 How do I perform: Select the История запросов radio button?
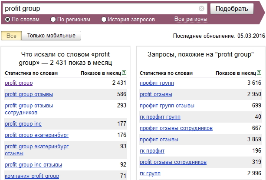point(104,20)
